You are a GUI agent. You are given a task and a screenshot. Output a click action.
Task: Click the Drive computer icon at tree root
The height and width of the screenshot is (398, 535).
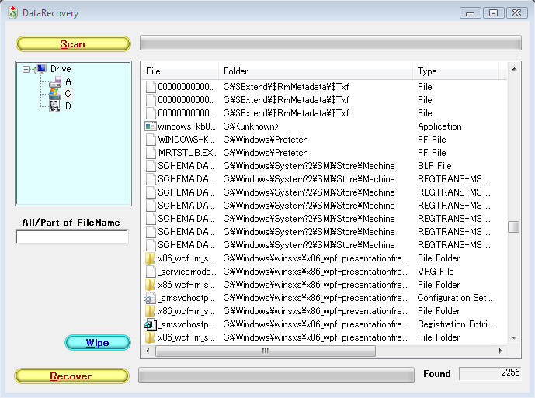(40, 69)
